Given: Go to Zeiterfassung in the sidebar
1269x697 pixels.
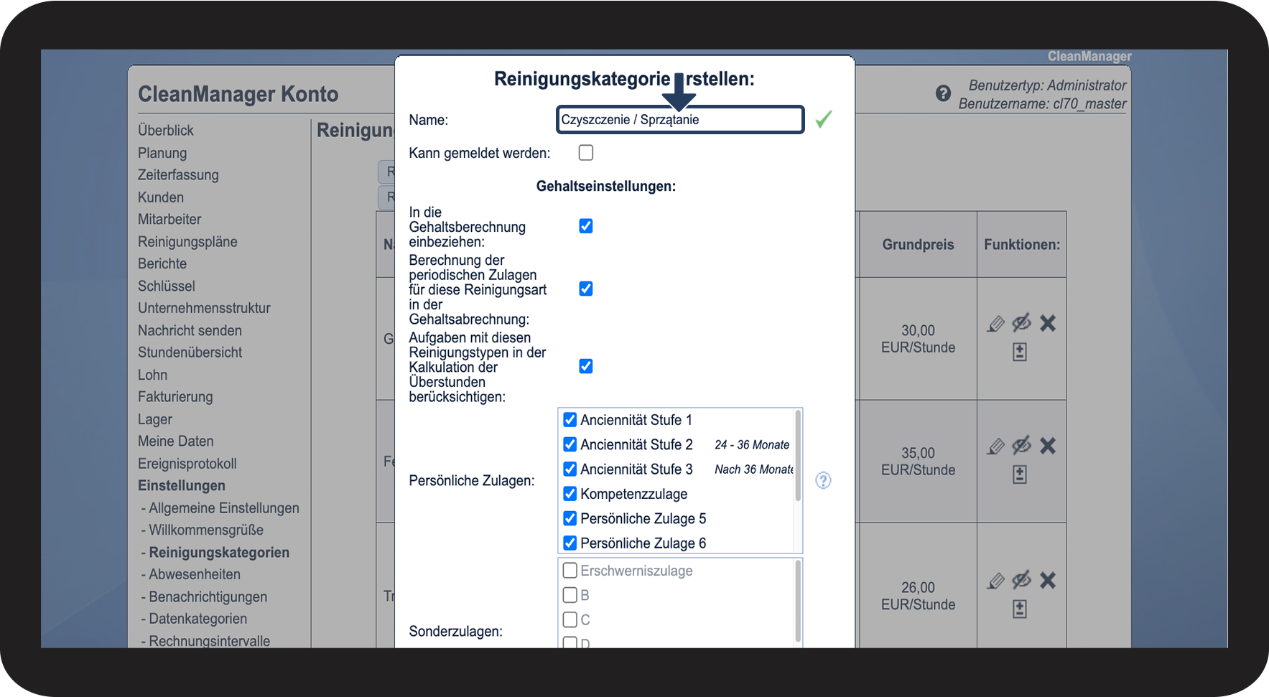Looking at the screenshot, I should 178,174.
